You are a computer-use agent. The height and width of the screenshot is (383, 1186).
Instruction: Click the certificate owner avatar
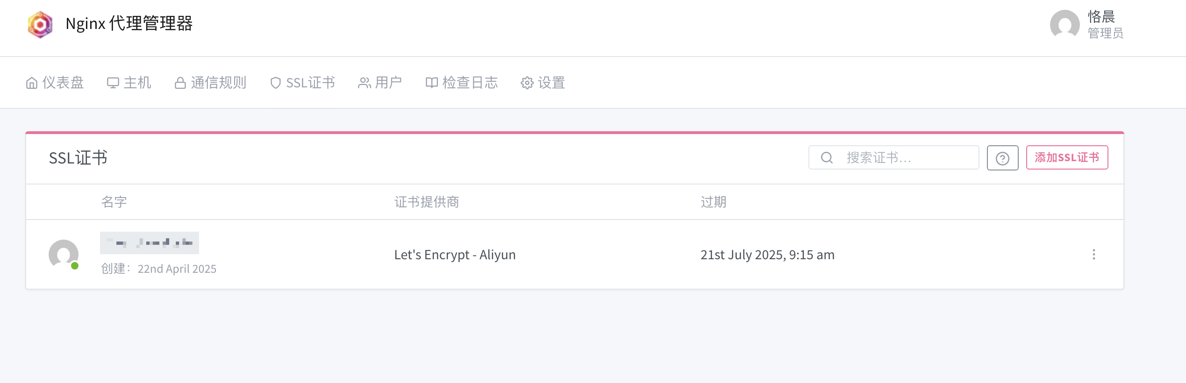coord(64,255)
